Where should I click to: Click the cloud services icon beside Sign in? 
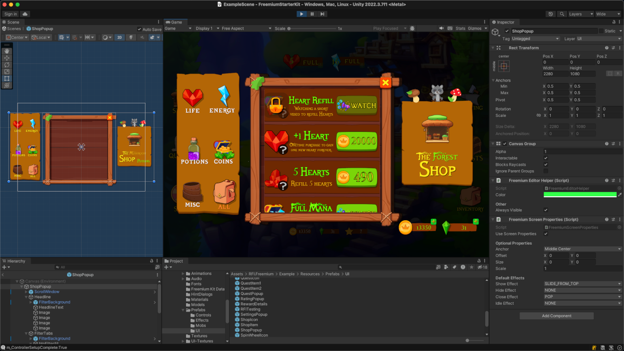click(x=25, y=14)
